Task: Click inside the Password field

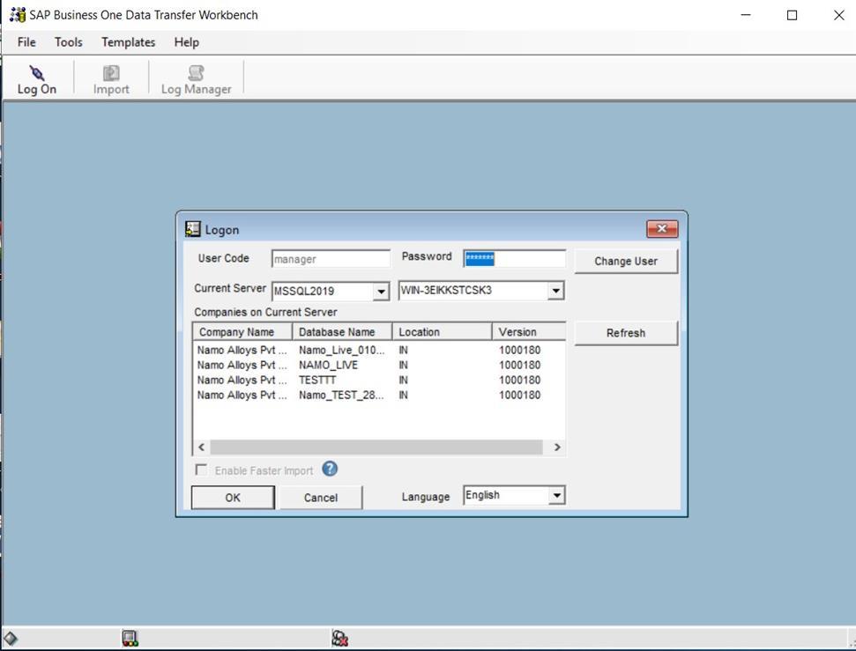Action: (514, 257)
